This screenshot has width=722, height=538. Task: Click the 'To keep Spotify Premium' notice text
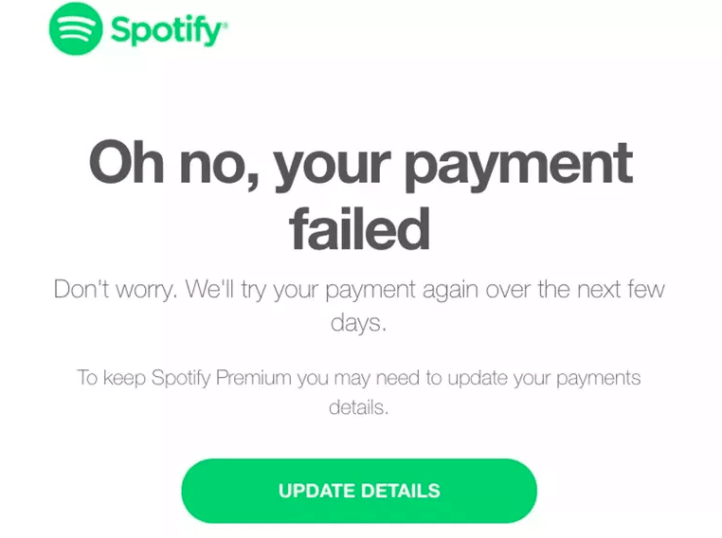coord(359,378)
